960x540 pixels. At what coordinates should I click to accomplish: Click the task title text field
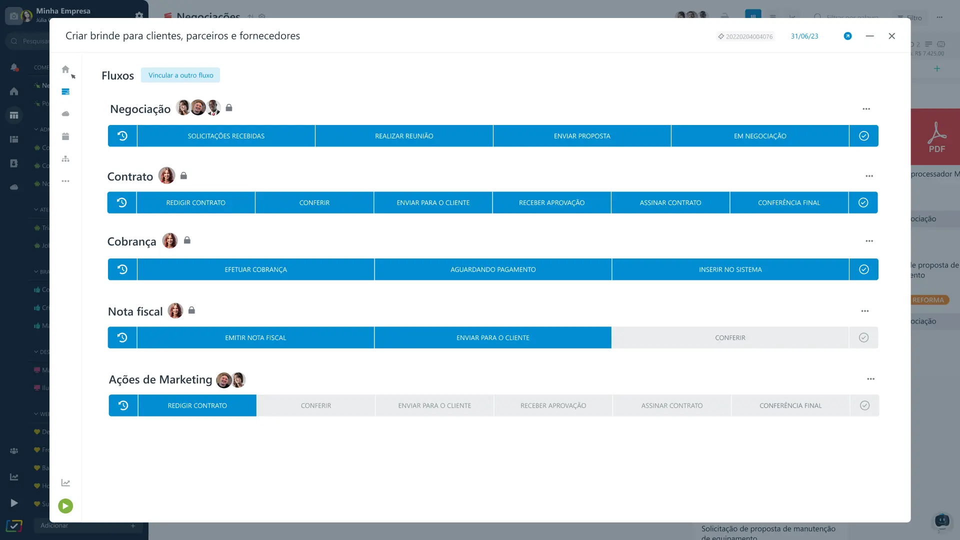click(182, 36)
